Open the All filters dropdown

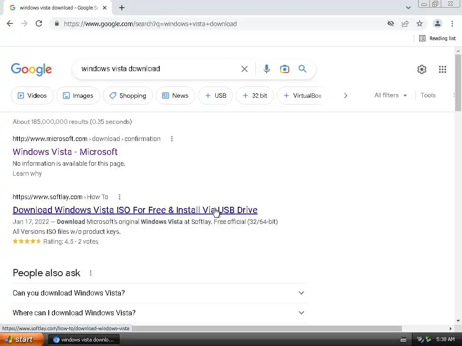(x=391, y=96)
